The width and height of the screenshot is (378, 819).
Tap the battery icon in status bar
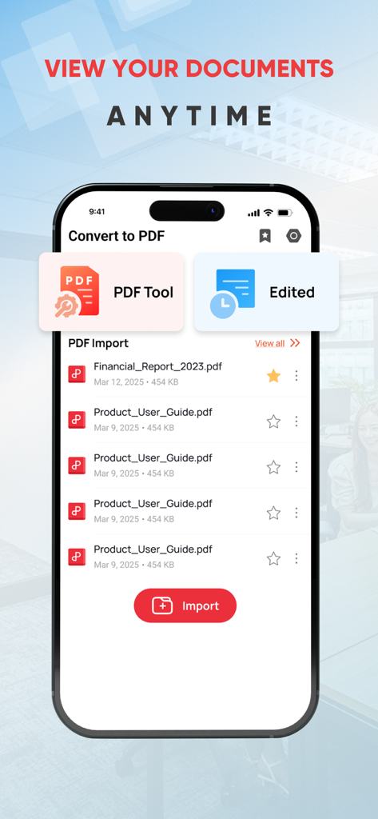coord(285,213)
